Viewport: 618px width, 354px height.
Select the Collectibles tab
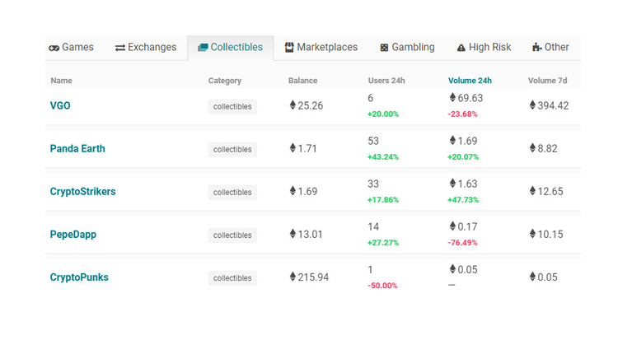[230, 48]
